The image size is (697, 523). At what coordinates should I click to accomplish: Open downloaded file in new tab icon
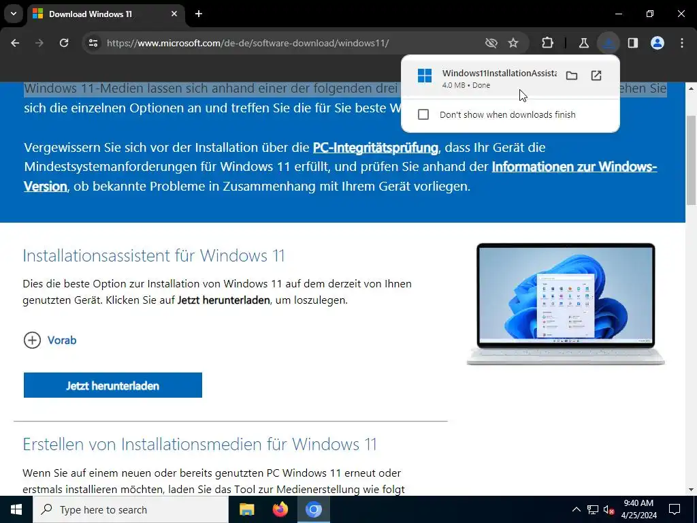(x=596, y=76)
